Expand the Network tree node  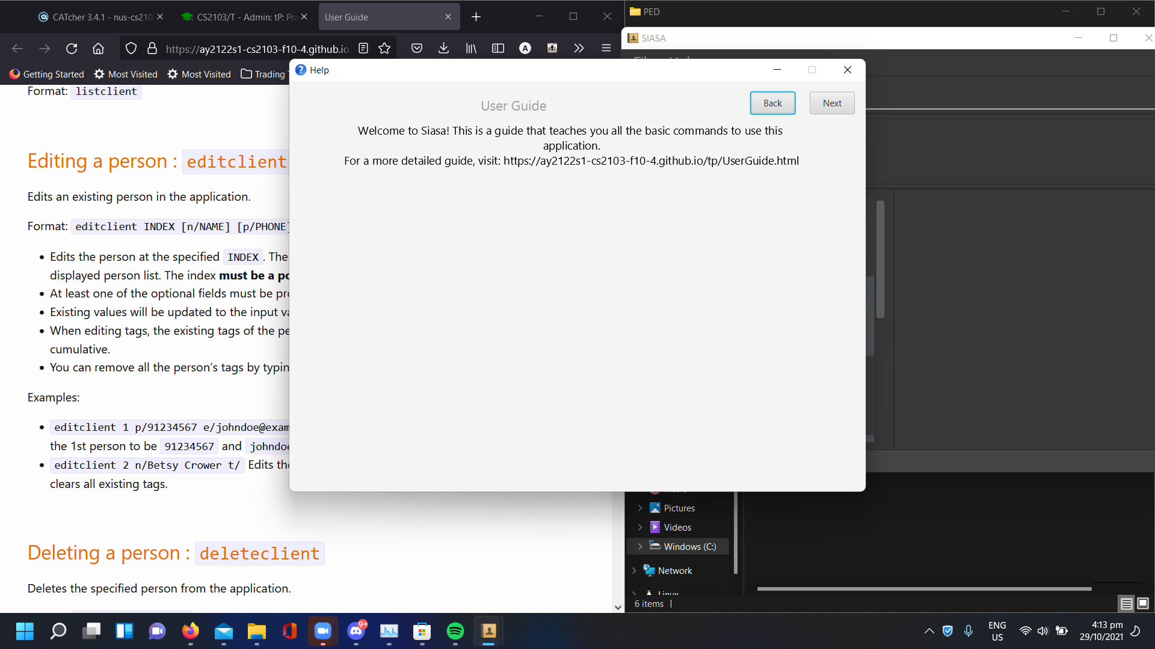click(x=634, y=571)
